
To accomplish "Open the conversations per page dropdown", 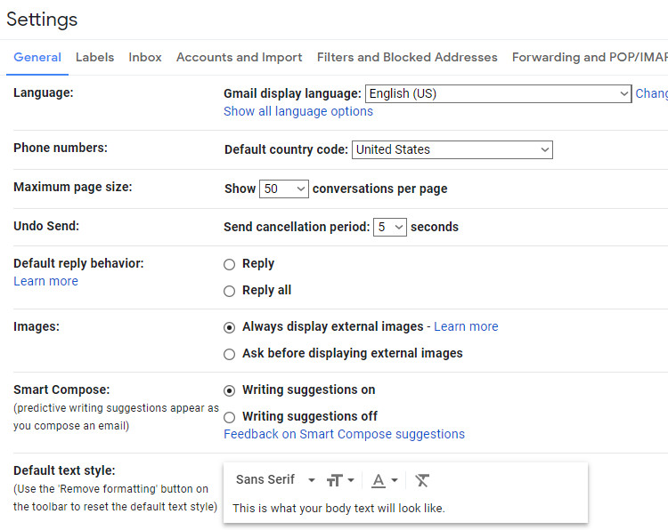I will 284,189.
